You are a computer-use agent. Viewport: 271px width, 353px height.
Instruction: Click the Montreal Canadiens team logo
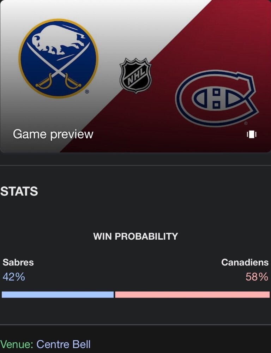(x=217, y=97)
